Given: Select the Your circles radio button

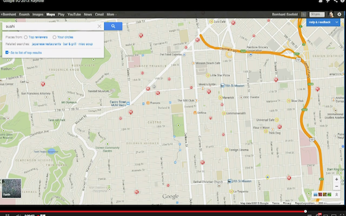Looking at the screenshot, I should click(x=54, y=37).
